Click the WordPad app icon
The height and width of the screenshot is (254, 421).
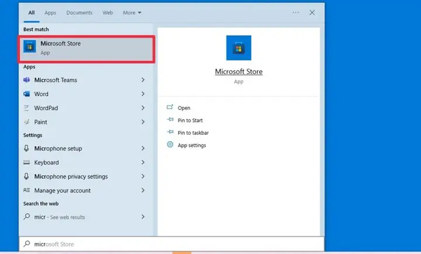pyautogui.click(x=26, y=108)
